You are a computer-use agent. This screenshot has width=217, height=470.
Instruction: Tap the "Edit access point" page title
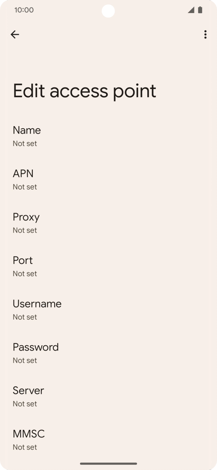(x=85, y=91)
